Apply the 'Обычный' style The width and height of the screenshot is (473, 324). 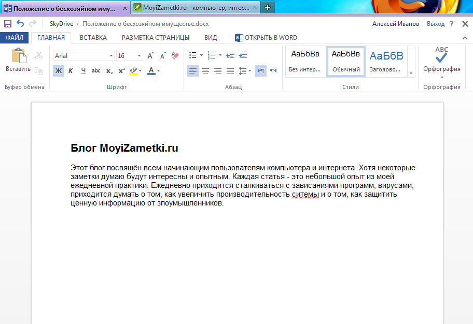(x=346, y=62)
